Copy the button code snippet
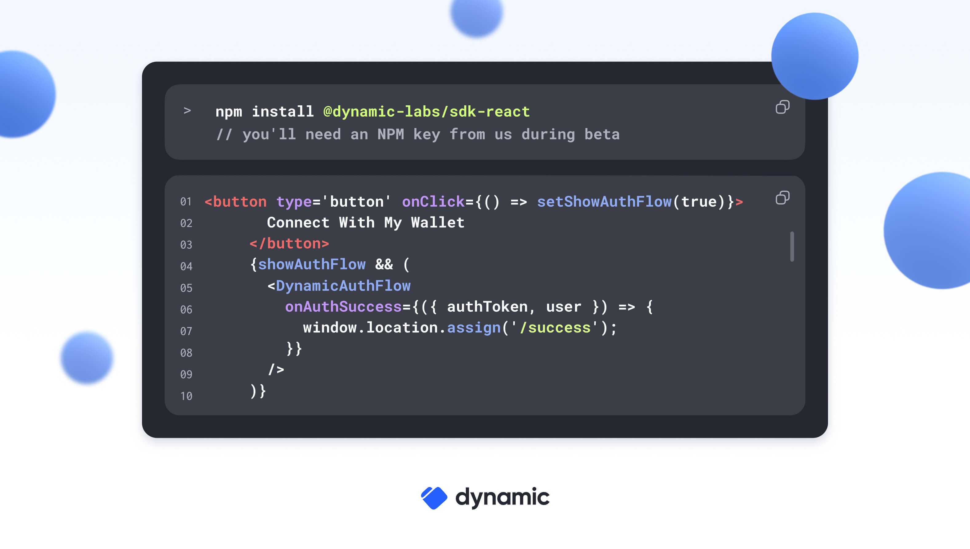 pos(782,197)
